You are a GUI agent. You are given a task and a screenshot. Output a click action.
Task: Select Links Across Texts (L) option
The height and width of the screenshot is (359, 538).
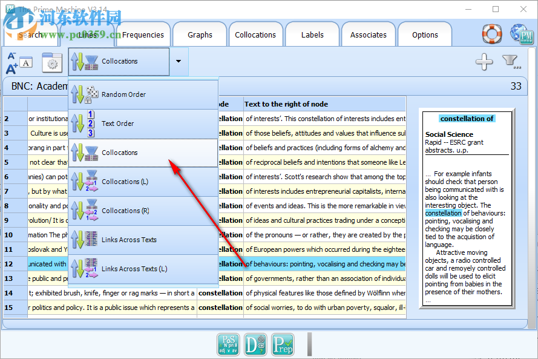coord(143,269)
